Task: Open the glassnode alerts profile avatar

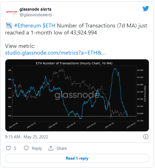Action: tap(12, 12)
